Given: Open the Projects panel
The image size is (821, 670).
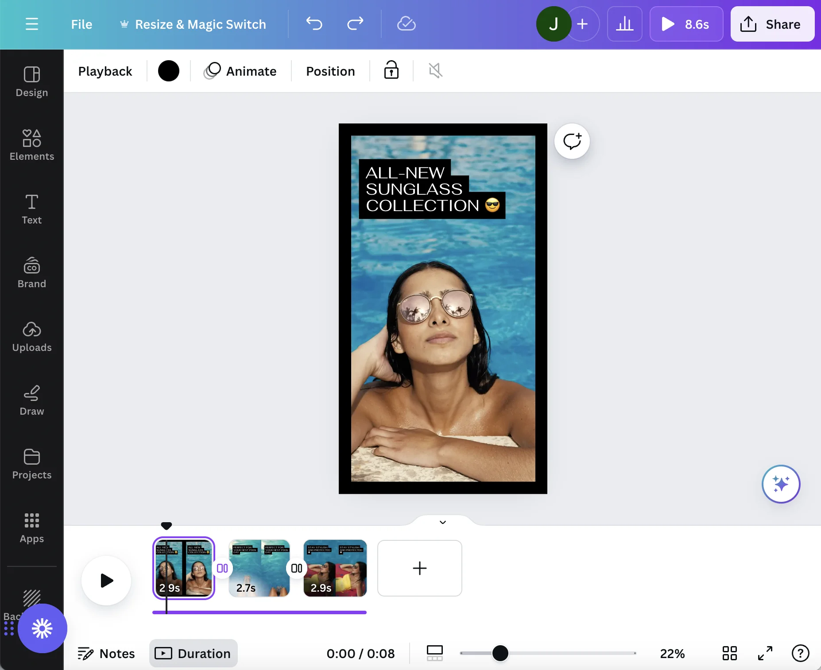Looking at the screenshot, I should pyautogui.click(x=32, y=464).
